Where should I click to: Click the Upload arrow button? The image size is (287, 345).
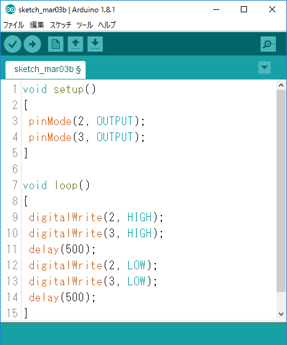[32, 44]
